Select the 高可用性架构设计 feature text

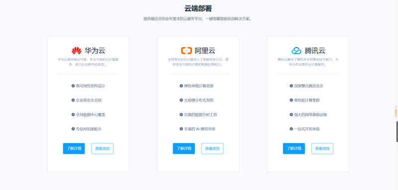[x=91, y=86]
